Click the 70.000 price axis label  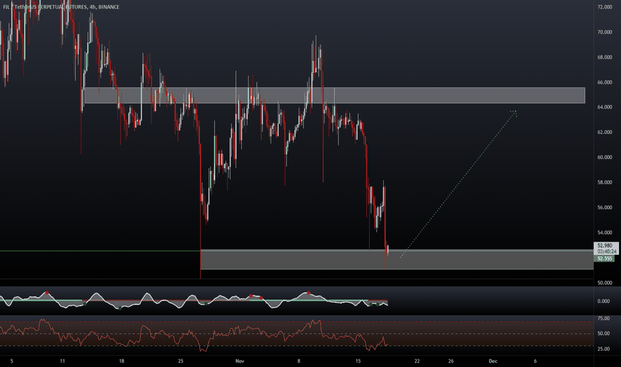pyautogui.click(x=605, y=32)
